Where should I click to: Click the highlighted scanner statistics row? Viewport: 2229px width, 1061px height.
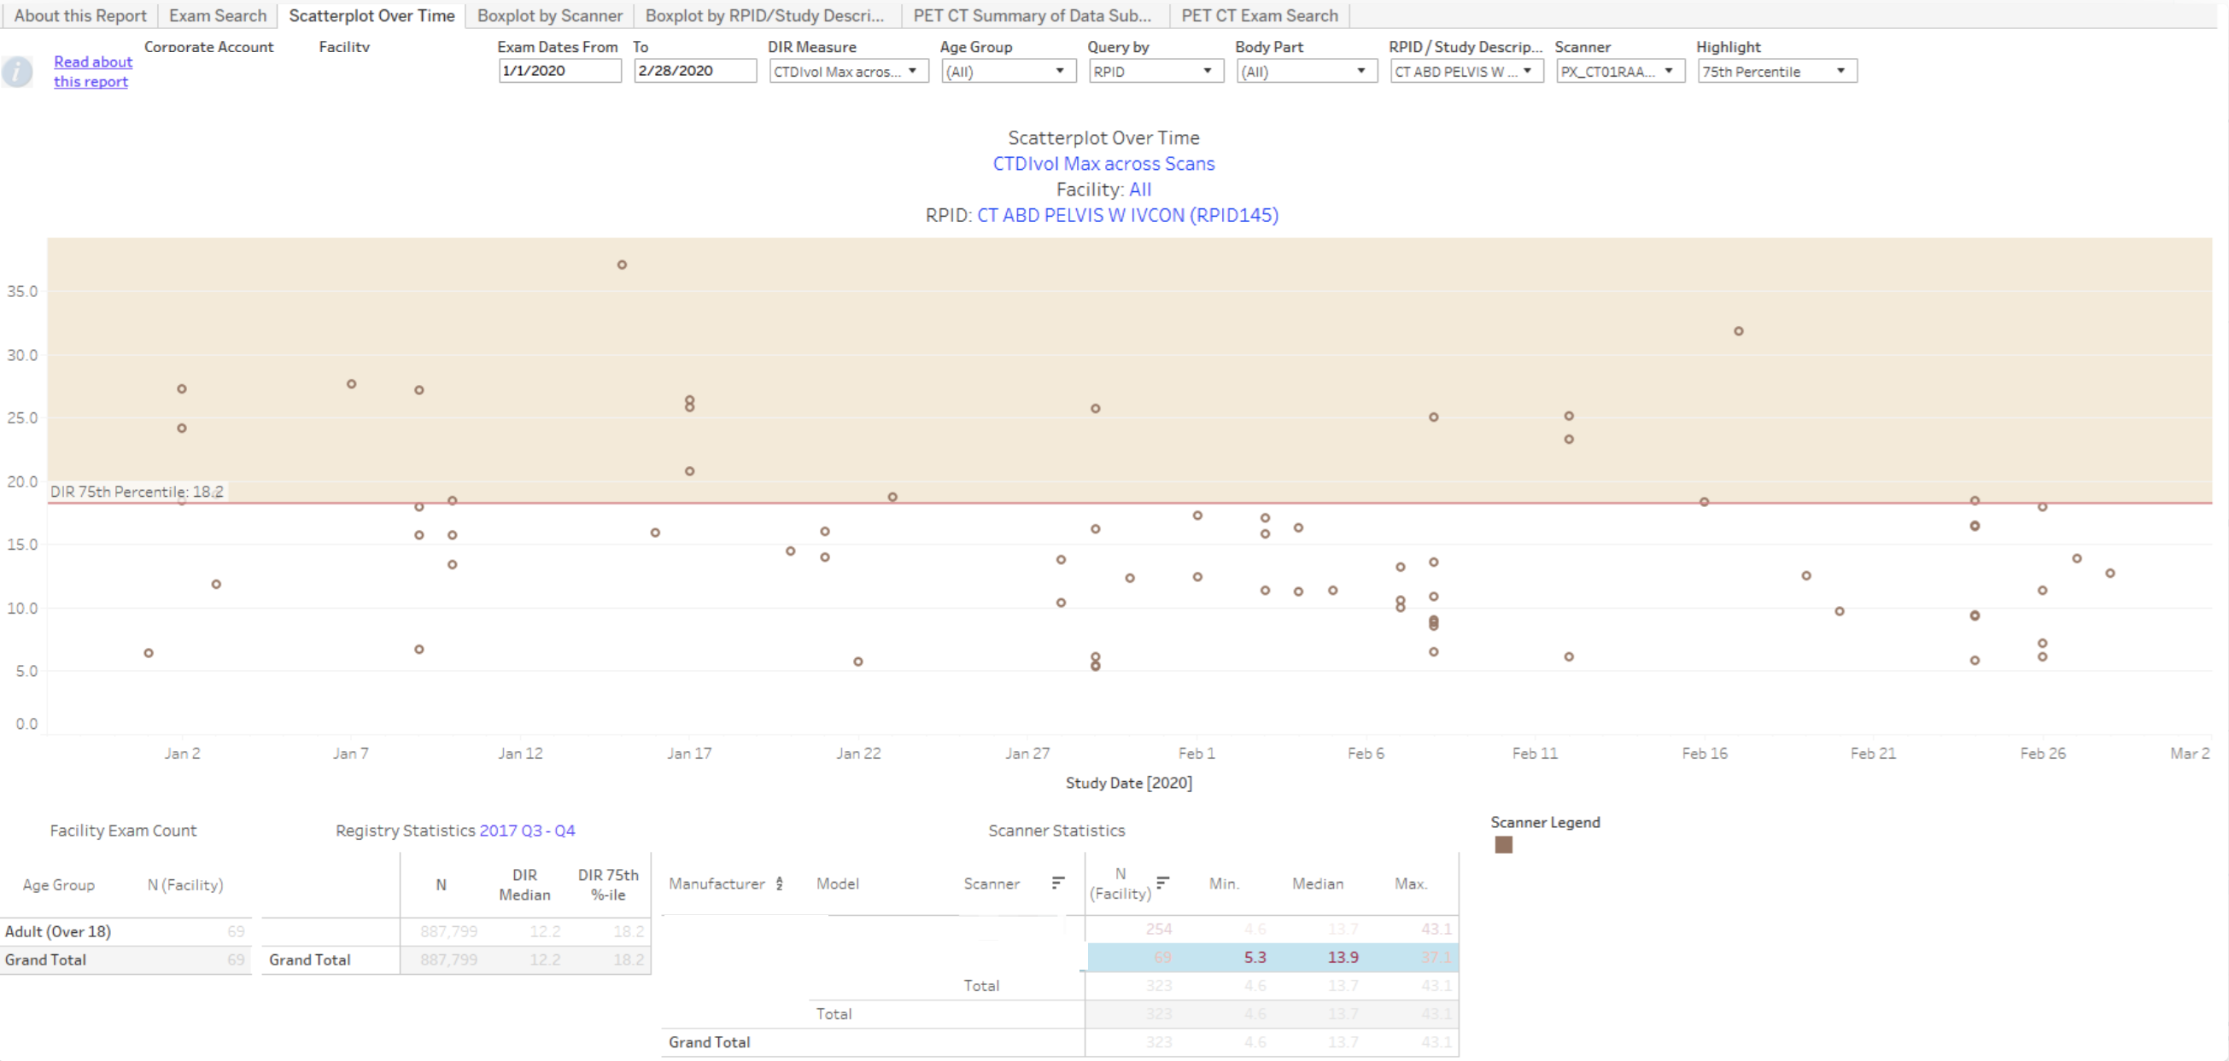pos(1272,957)
